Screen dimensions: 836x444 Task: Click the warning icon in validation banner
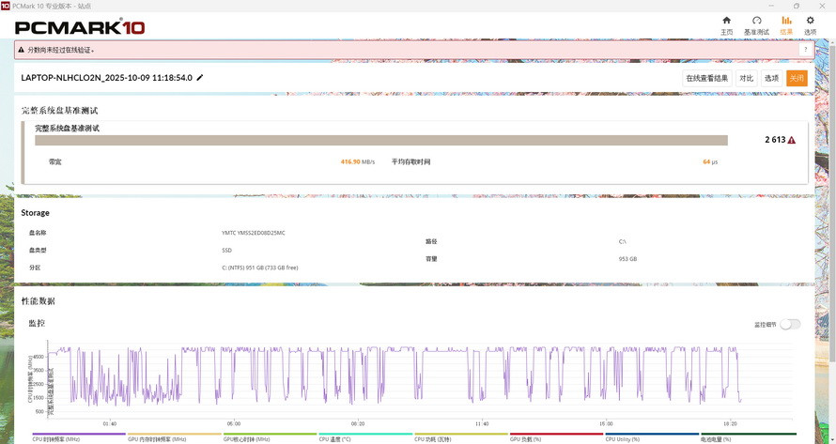pos(22,50)
